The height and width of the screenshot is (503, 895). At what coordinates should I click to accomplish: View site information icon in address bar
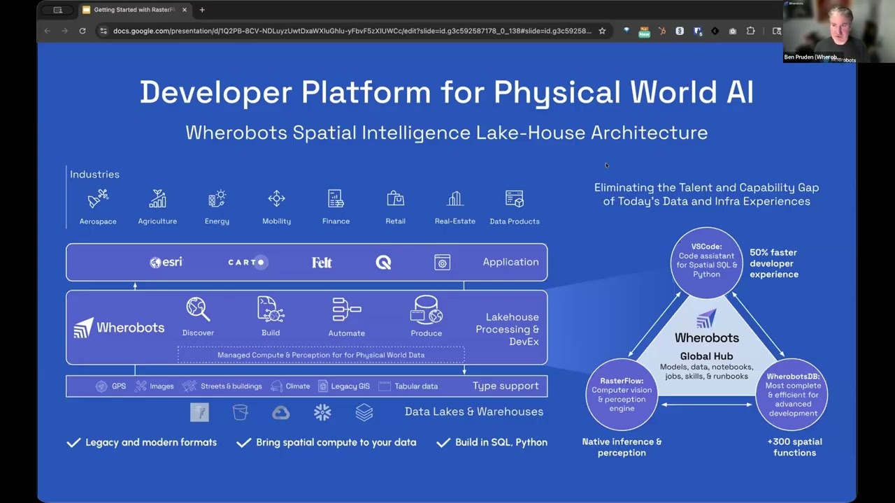tap(103, 31)
